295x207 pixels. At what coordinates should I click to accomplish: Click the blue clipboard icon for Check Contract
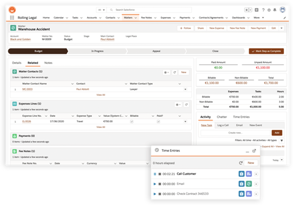coord(241,194)
